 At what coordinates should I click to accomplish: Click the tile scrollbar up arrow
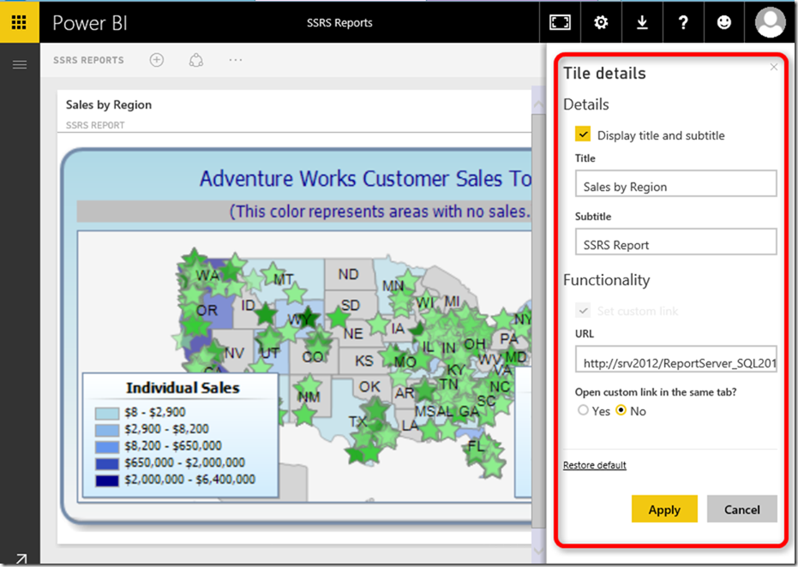pos(538,104)
